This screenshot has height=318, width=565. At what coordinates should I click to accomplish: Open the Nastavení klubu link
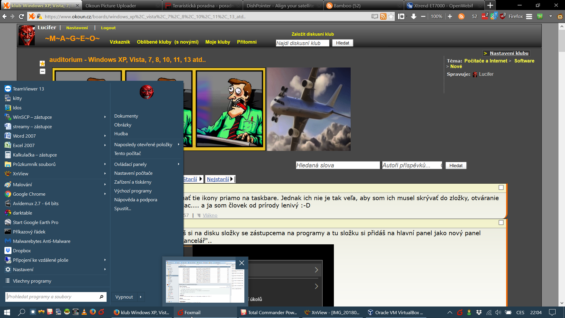[x=509, y=53]
